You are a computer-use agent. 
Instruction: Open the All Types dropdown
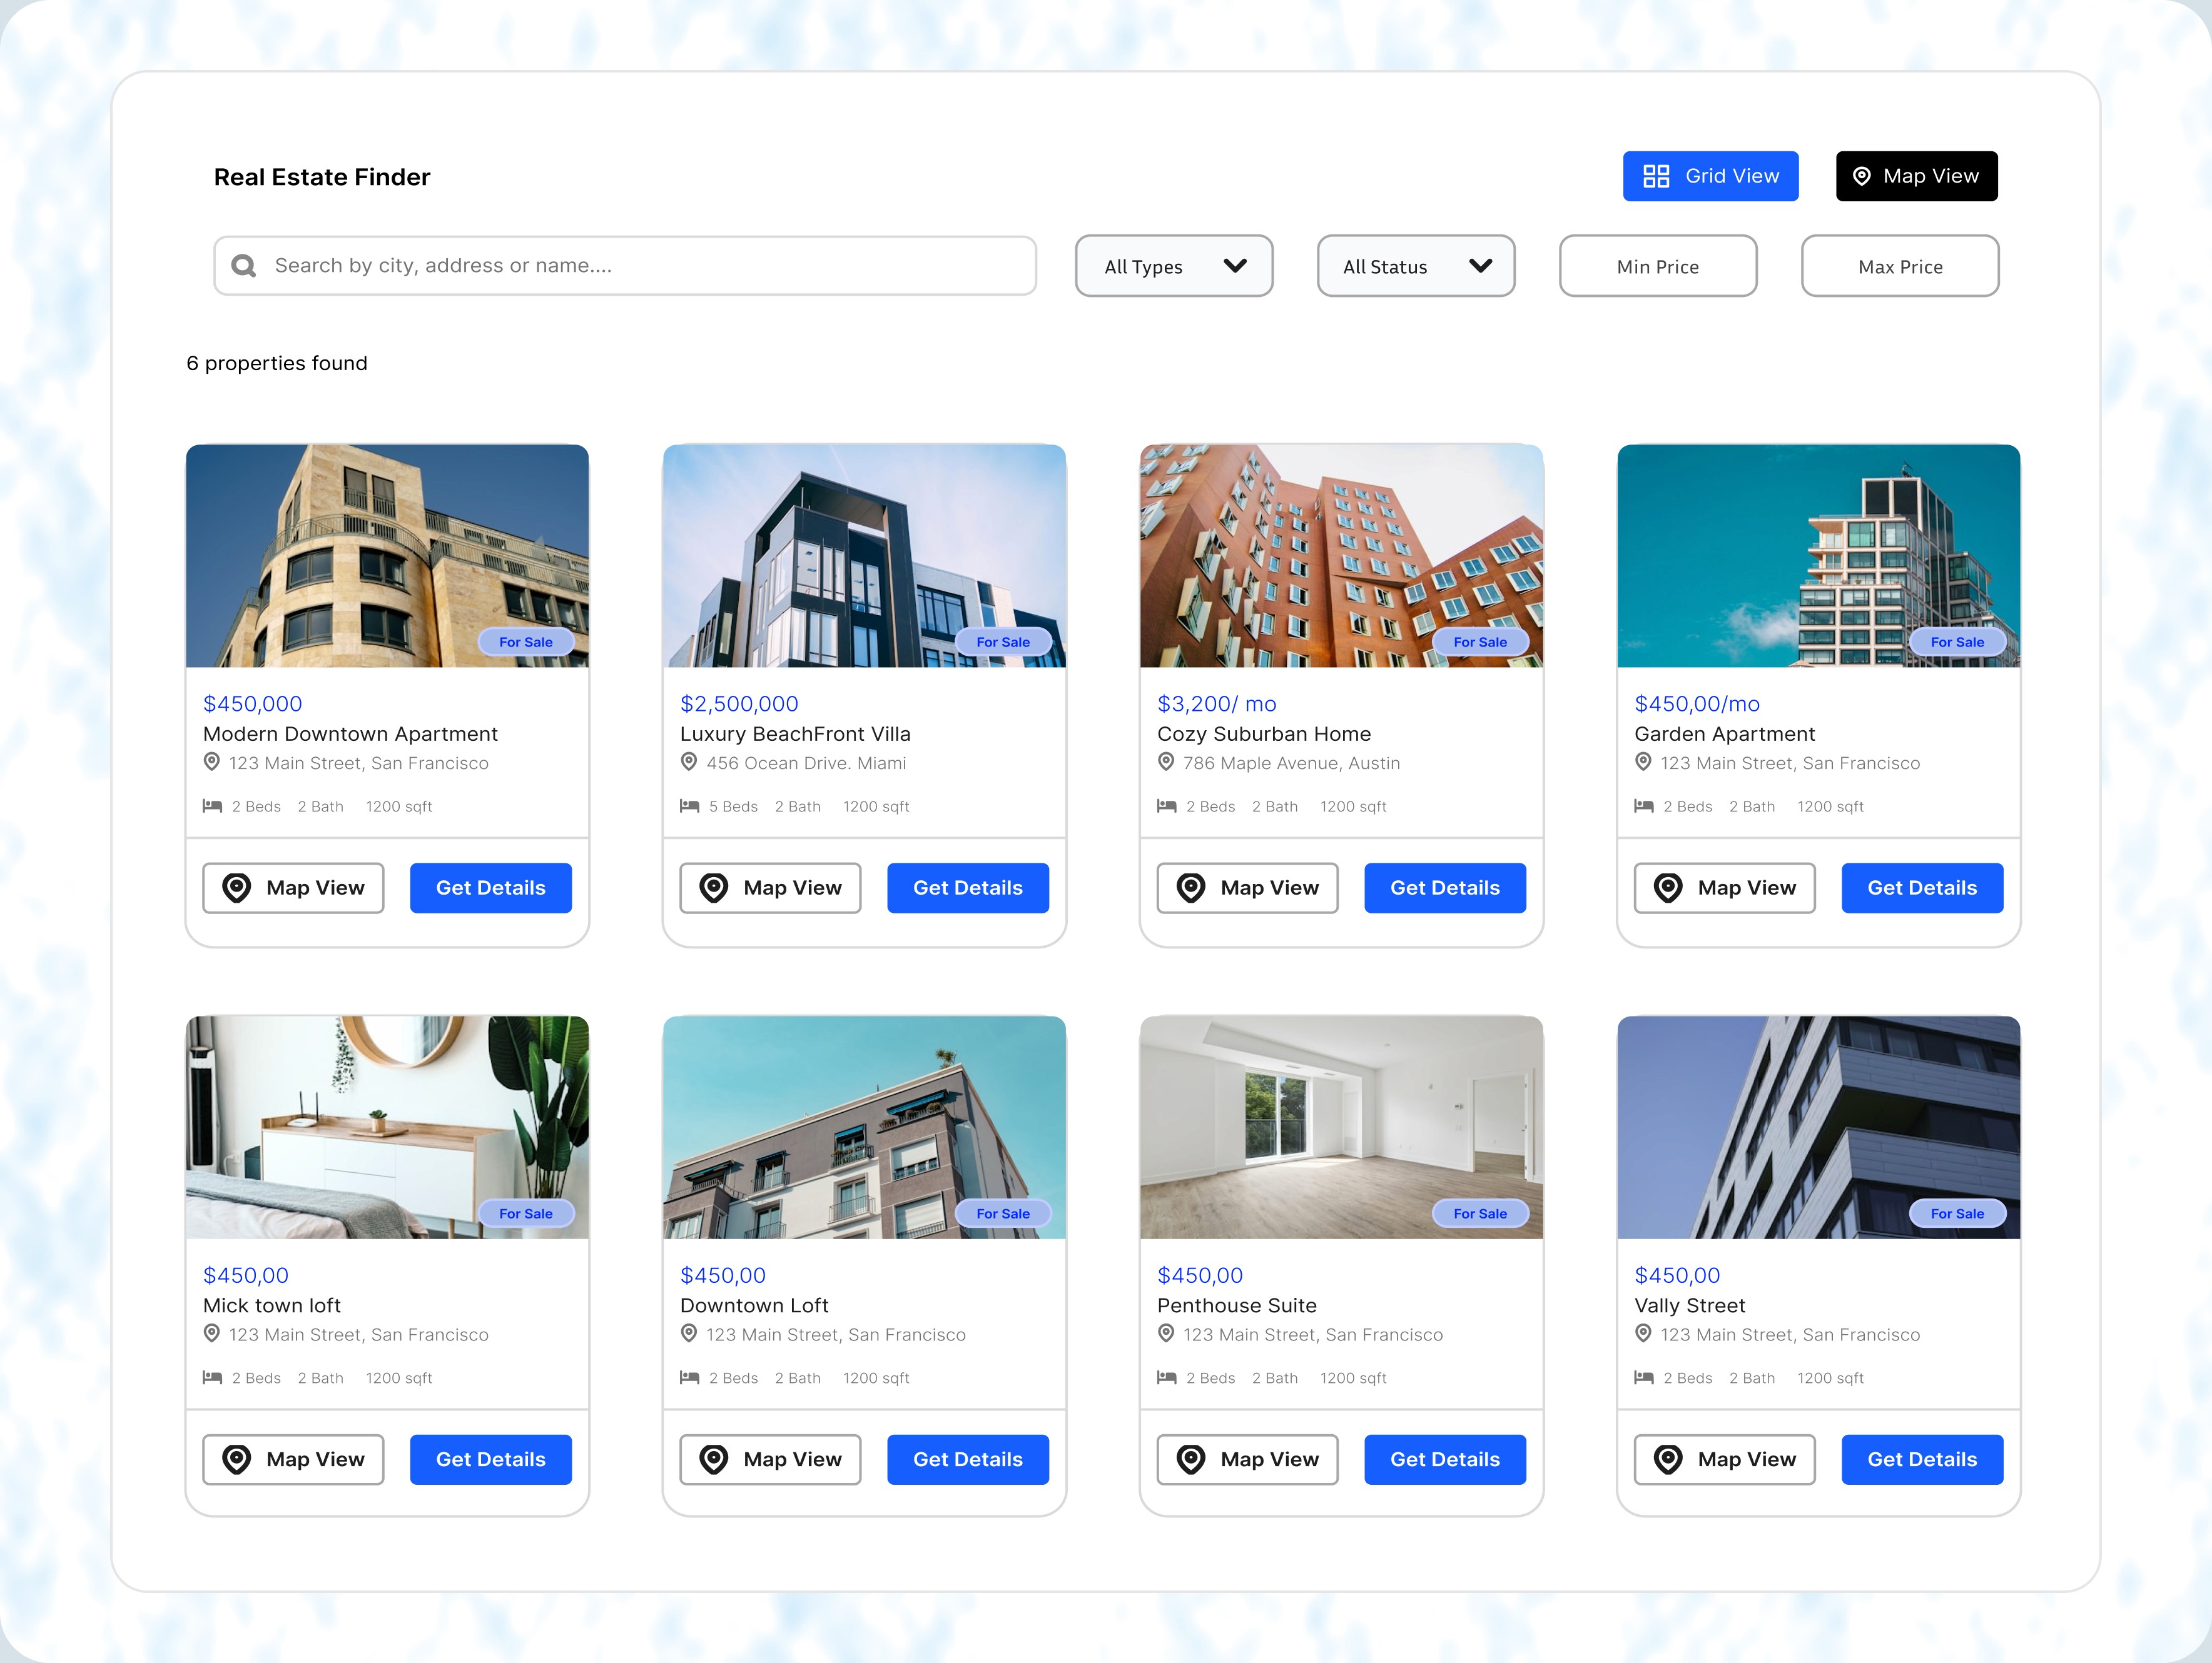point(1173,266)
